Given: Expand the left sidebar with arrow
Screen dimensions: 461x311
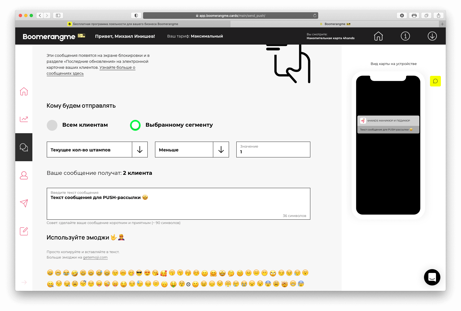Looking at the screenshot, I should pyautogui.click(x=24, y=282).
